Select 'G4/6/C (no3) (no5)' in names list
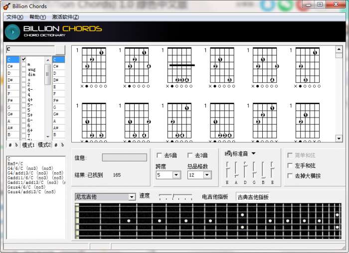Image resolution: width=349 pixels, height=253 pixels. pos(30,168)
